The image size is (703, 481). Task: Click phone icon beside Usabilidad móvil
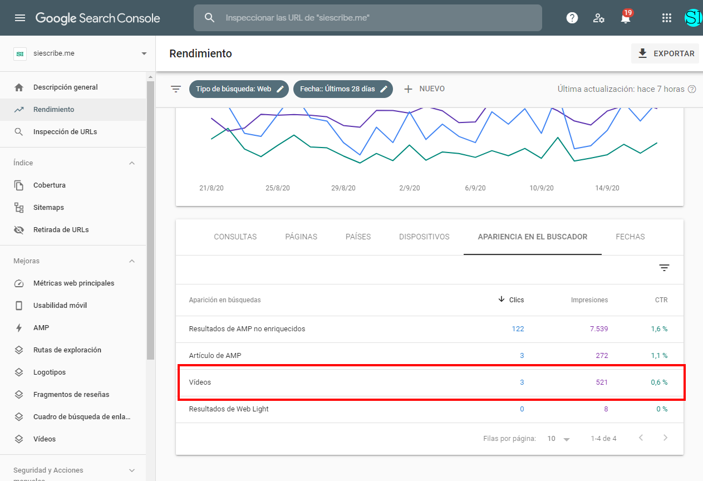coord(19,306)
